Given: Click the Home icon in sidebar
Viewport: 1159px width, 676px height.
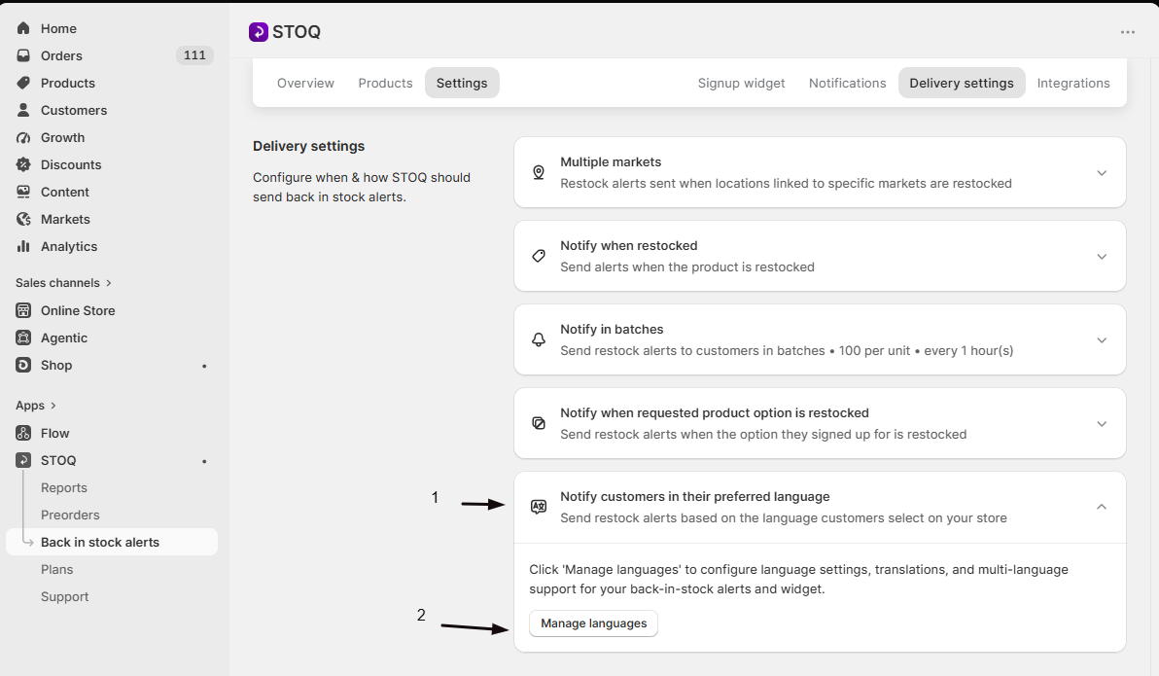Looking at the screenshot, I should (23, 28).
